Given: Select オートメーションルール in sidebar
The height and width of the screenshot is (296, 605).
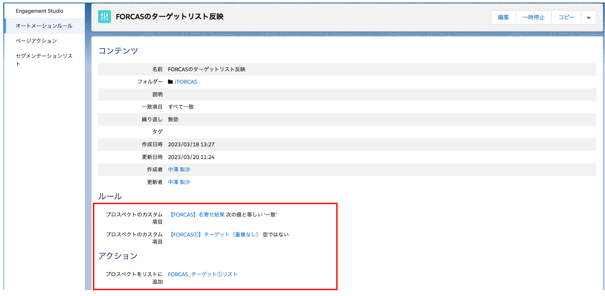Looking at the screenshot, I should coord(44,26).
